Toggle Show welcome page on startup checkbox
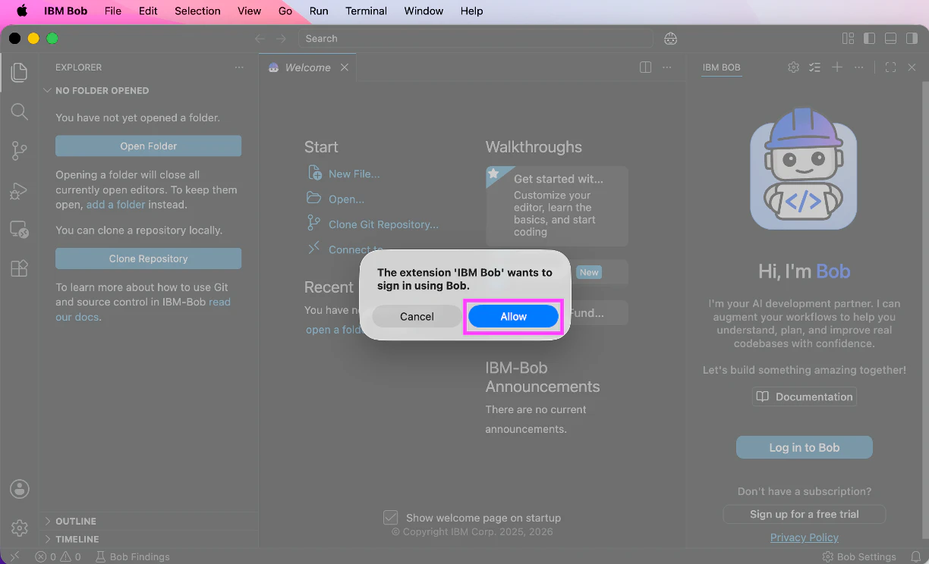 coord(391,518)
